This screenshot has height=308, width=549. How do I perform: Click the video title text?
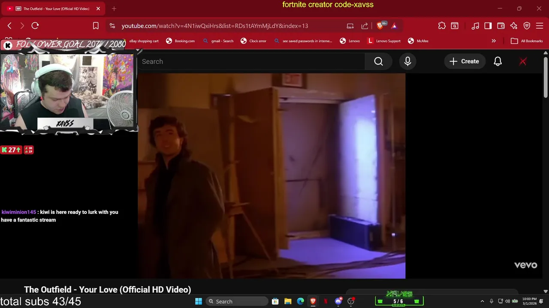[107, 290]
